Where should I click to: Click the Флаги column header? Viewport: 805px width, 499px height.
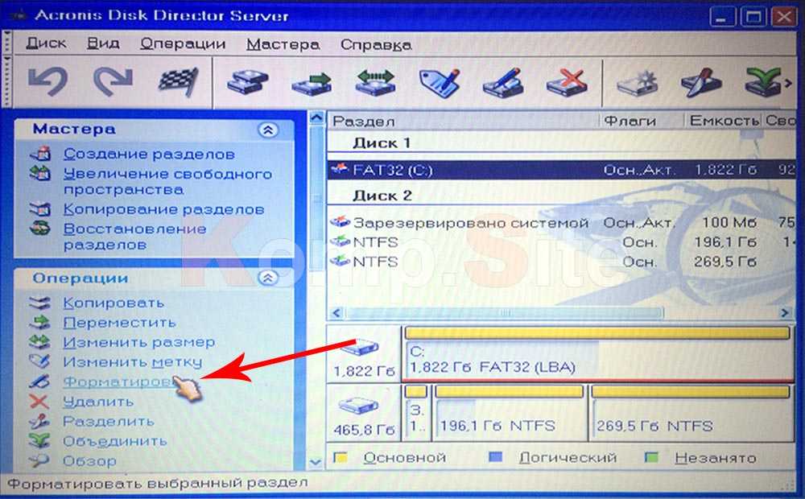tap(642, 122)
